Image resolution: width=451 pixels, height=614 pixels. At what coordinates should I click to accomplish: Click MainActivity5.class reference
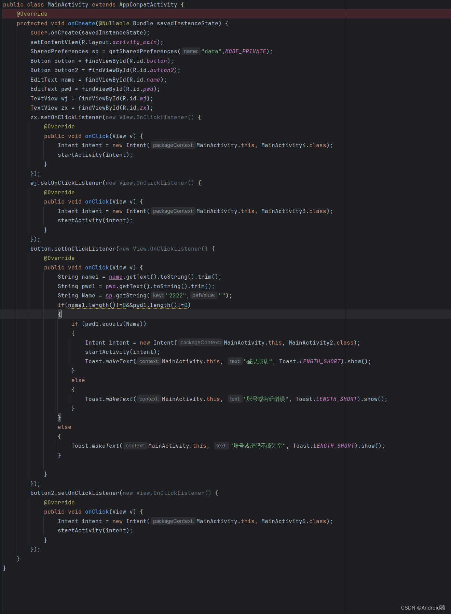[293, 521]
